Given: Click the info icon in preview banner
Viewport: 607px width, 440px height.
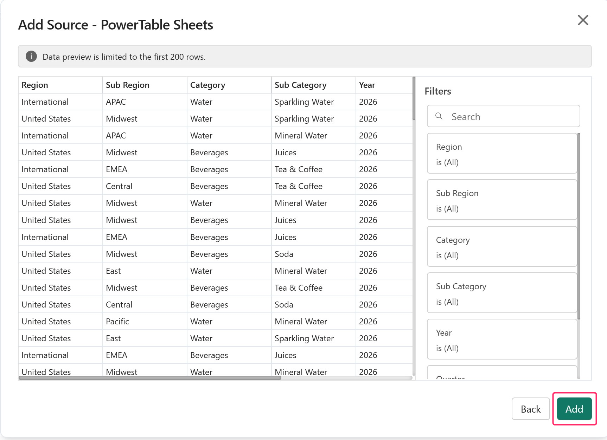Looking at the screenshot, I should pos(31,56).
